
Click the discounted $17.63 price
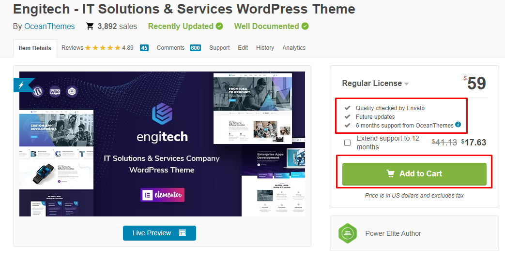tap(474, 143)
